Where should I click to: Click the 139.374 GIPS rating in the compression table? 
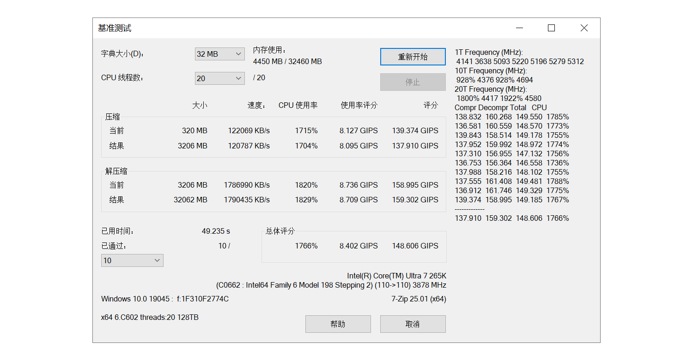pyautogui.click(x=415, y=131)
